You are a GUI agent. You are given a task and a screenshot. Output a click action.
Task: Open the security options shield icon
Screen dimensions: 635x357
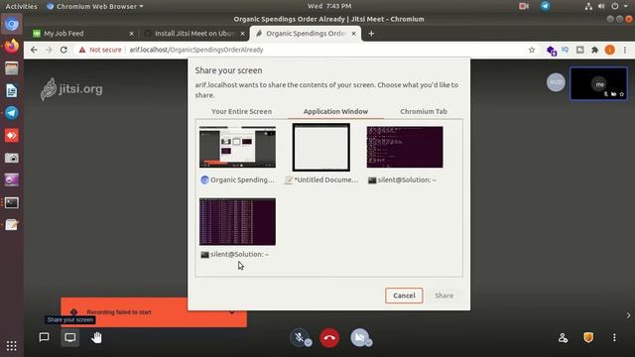coord(588,337)
